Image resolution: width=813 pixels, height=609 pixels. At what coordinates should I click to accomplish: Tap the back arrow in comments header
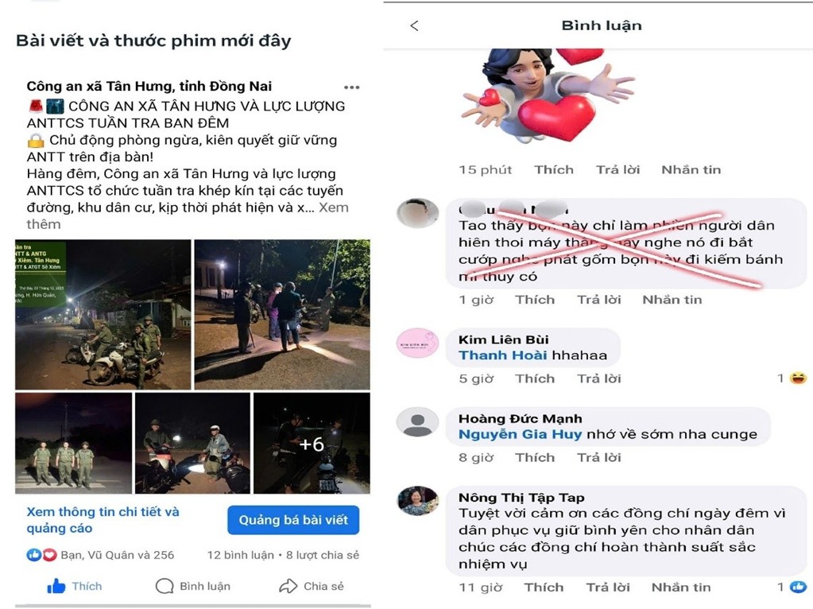tap(414, 25)
